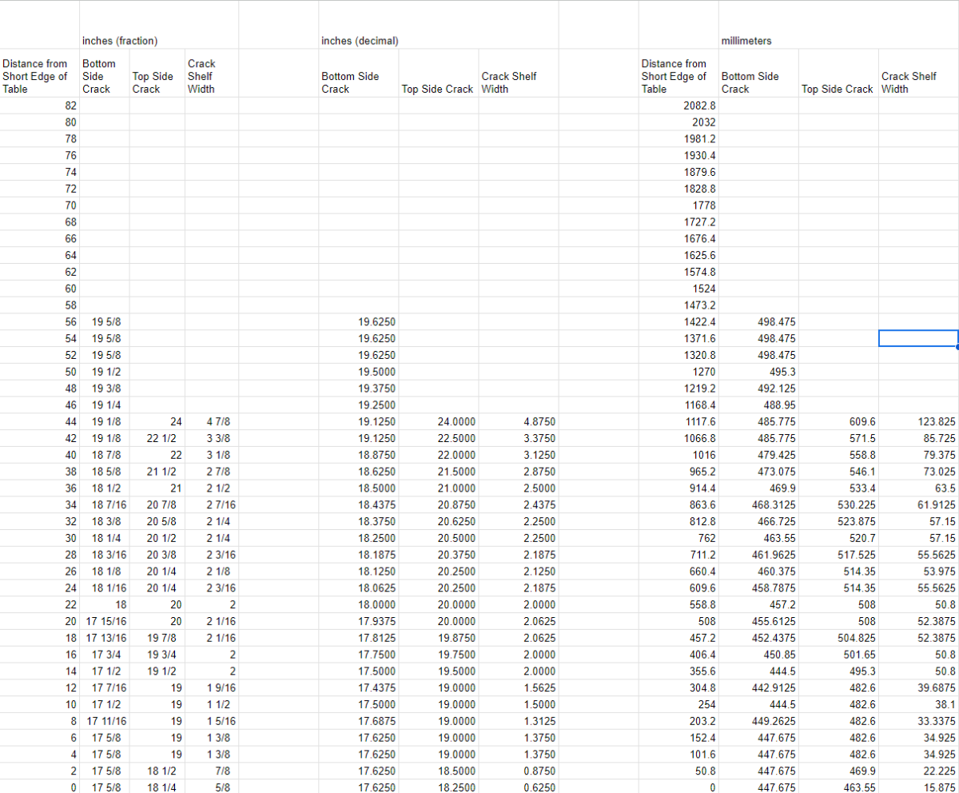Click the cell showing 304.8
The width and height of the screenshot is (959, 793).
coord(678,687)
